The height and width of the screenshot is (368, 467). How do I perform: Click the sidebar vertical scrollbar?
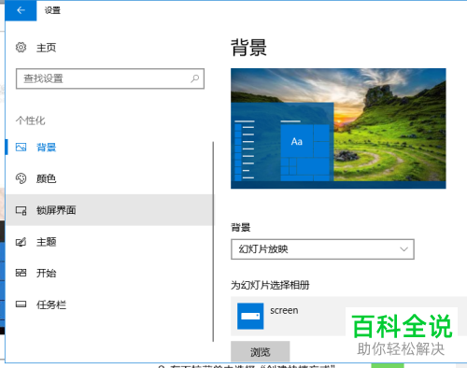coord(213,242)
